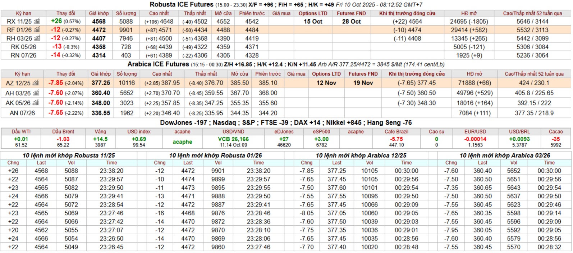This screenshot has height=253, width=573.
Task: Click the VCB 26,166 exchange rate
Action: point(233,139)
